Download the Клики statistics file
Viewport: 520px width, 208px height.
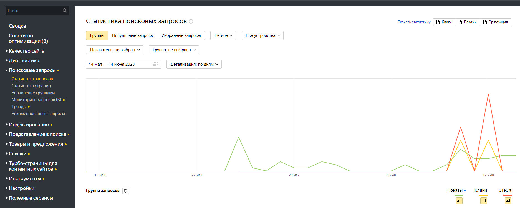coord(444,22)
